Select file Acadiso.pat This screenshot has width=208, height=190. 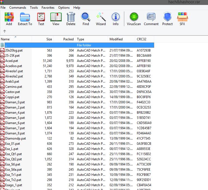click(14, 66)
